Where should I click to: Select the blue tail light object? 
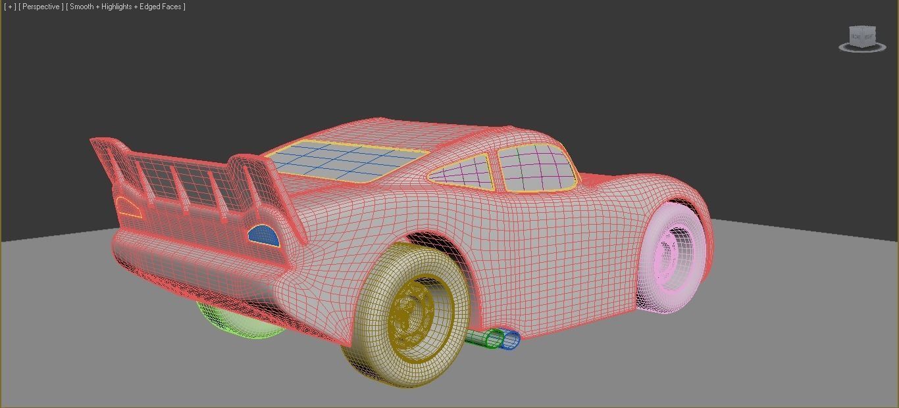point(264,235)
